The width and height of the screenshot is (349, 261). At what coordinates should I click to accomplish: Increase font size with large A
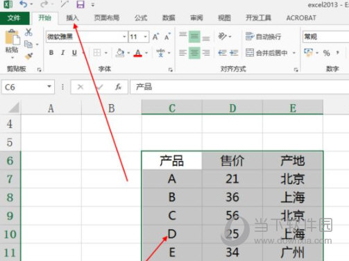[x=155, y=37]
